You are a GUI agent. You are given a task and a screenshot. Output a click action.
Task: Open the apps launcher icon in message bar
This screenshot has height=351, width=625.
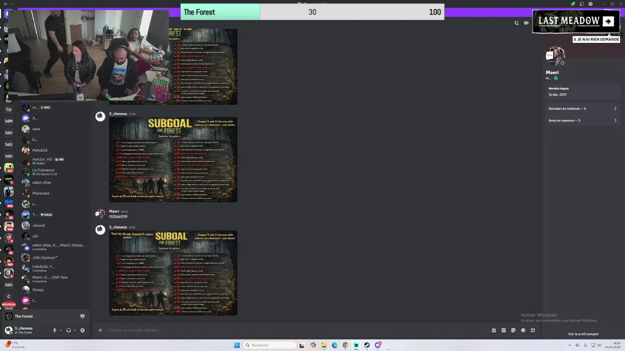coord(533,330)
